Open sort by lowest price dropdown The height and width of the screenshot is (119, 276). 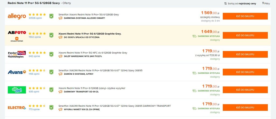tap(240, 3)
